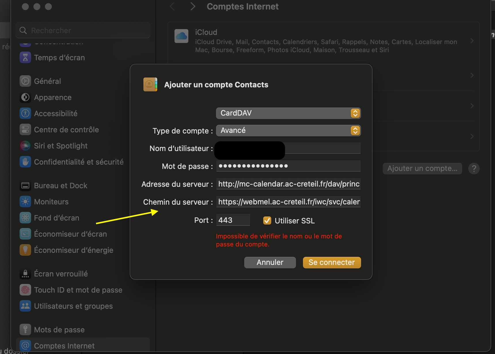
Task: Click the search magnifier icon
Action: [x=23, y=30]
